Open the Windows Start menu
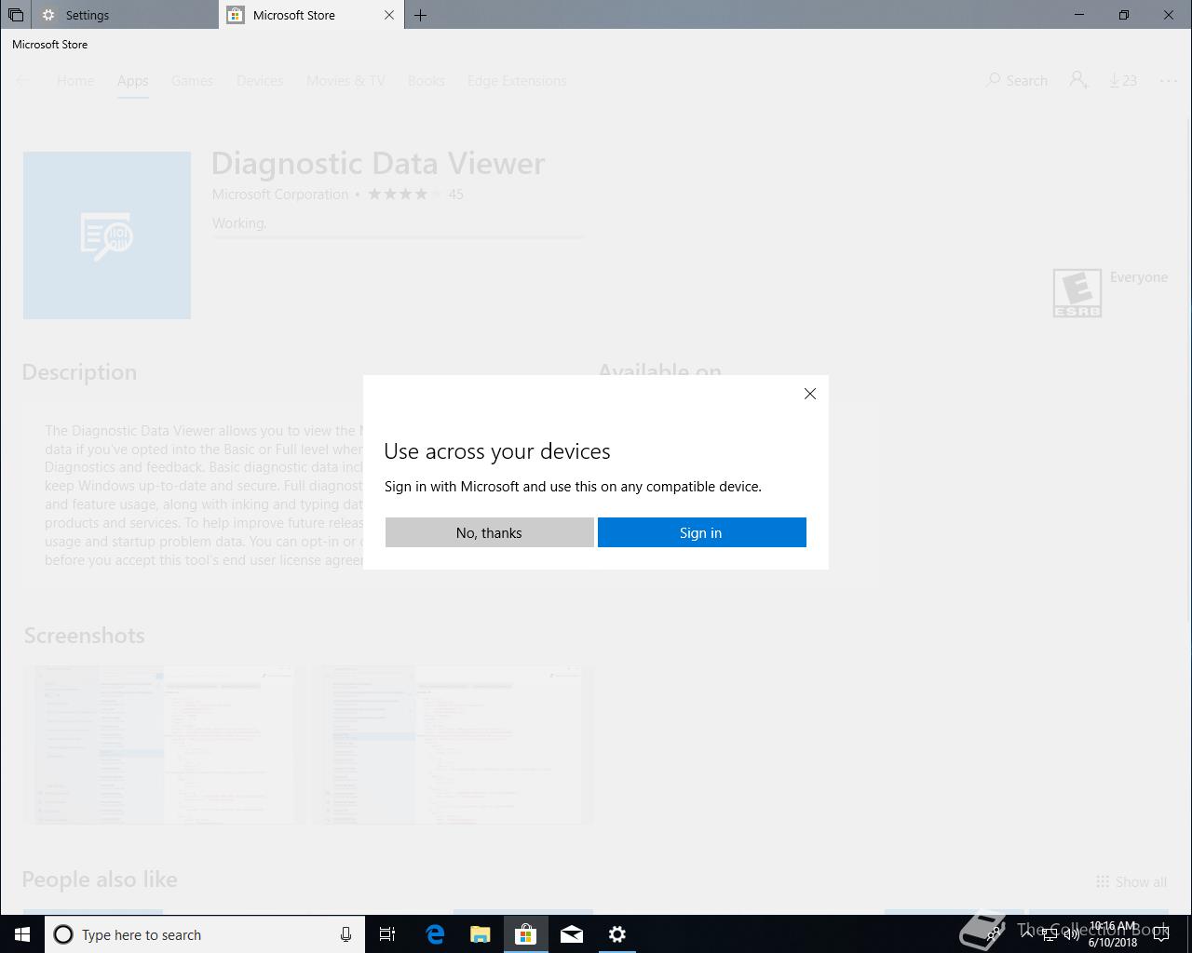The width and height of the screenshot is (1192, 953). [x=22, y=934]
